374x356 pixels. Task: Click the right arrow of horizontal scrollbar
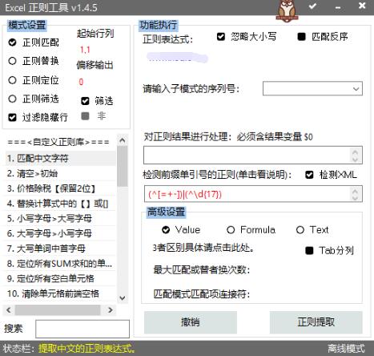[x=110, y=310]
